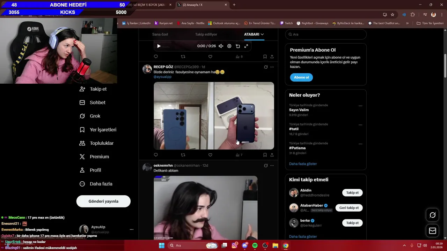Open Chrome extensions puzzle icon
Viewport: 447px width, 251px height.
(x=413, y=15)
